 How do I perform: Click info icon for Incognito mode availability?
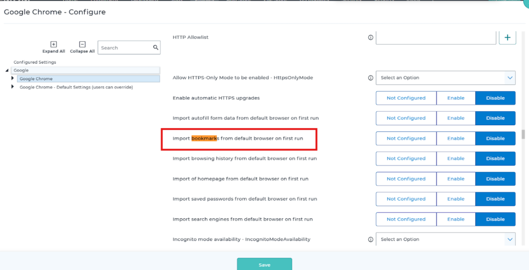pyautogui.click(x=370, y=239)
